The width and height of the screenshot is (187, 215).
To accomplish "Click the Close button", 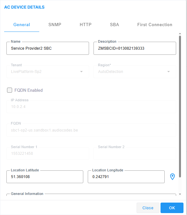I will [148, 208].
